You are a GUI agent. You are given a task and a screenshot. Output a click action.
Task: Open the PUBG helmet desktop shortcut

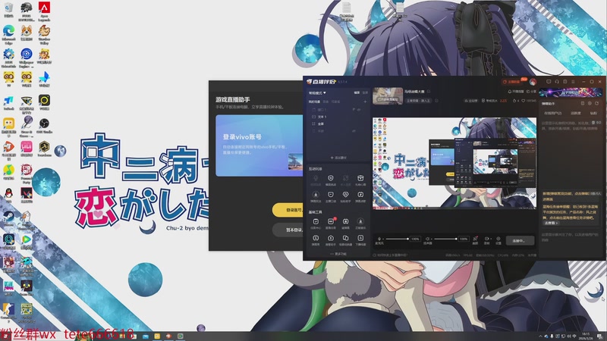(27, 11)
